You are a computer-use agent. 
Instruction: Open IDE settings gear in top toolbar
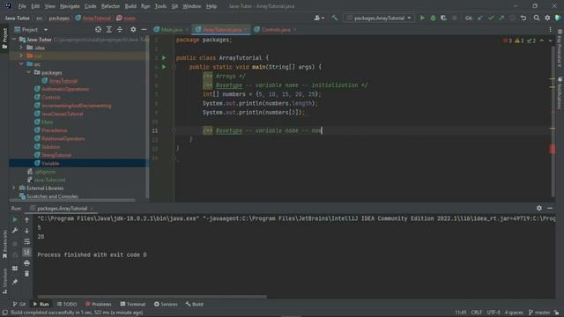pos(547,18)
